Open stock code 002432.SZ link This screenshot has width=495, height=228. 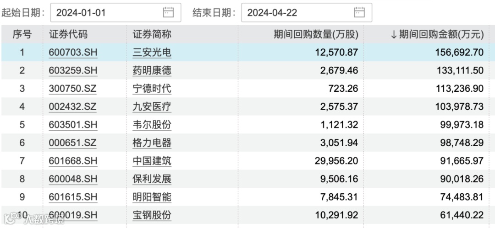tap(72, 107)
